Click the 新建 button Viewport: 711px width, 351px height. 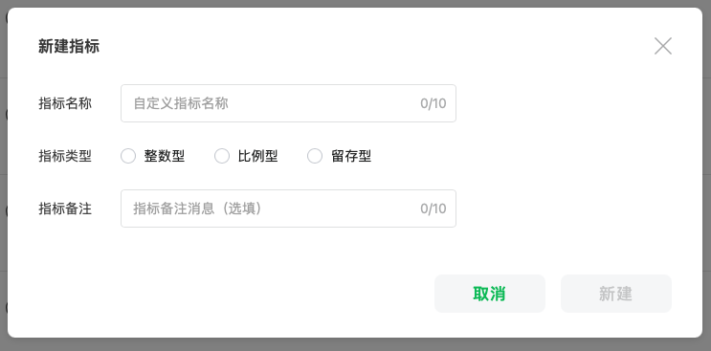click(x=615, y=294)
